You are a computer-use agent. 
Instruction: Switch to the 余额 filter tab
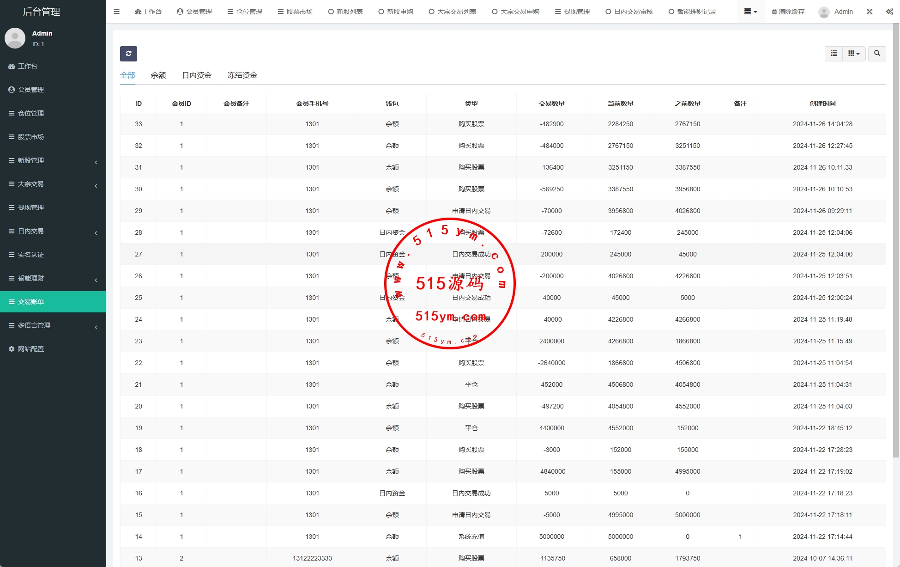(158, 75)
